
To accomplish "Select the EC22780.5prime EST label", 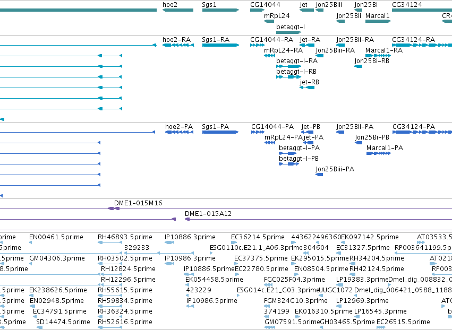I will pyautogui.click(x=261, y=269).
